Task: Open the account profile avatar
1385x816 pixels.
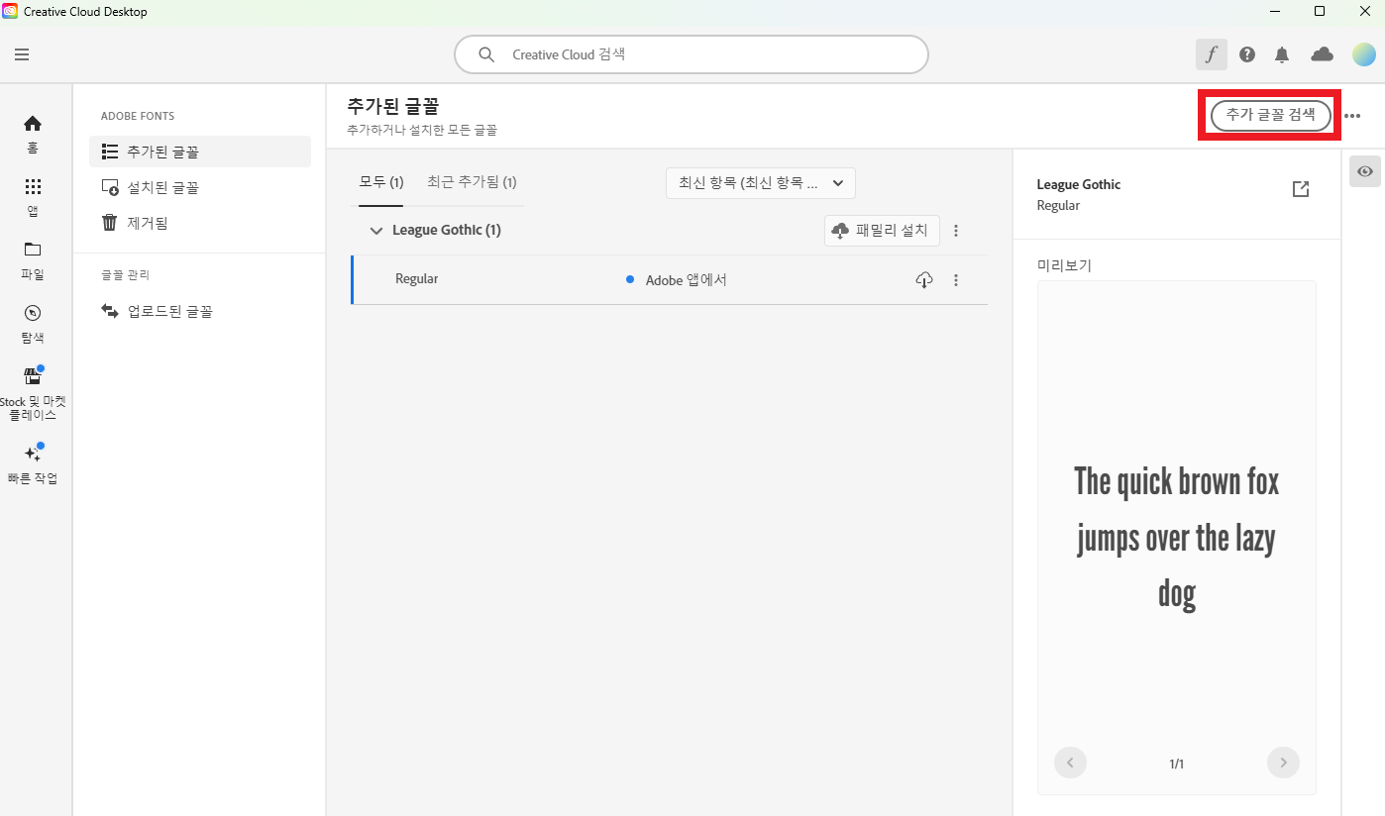Action: pos(1363,54)
